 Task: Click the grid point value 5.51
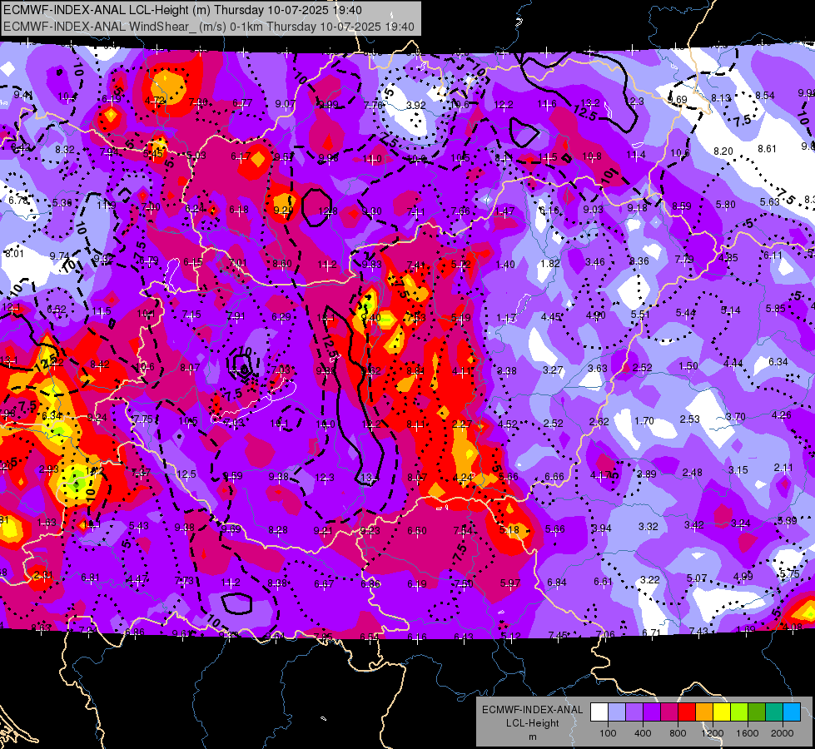(x=640, y=315)
